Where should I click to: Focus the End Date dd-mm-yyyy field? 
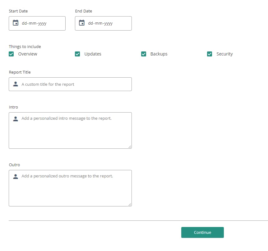[103, 23]
